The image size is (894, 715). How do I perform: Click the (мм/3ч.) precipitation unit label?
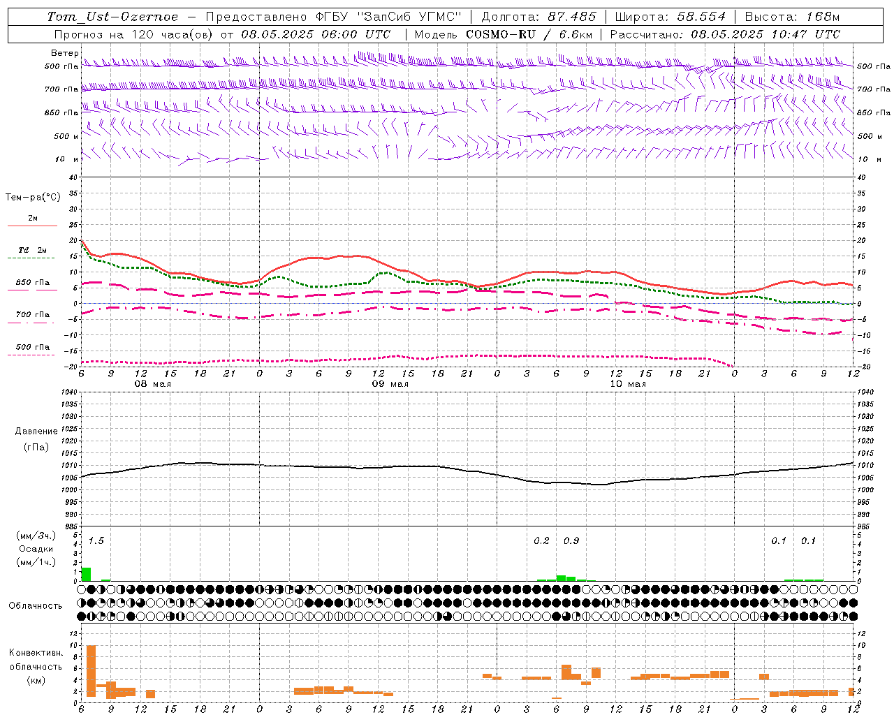(x=36, y=536)
